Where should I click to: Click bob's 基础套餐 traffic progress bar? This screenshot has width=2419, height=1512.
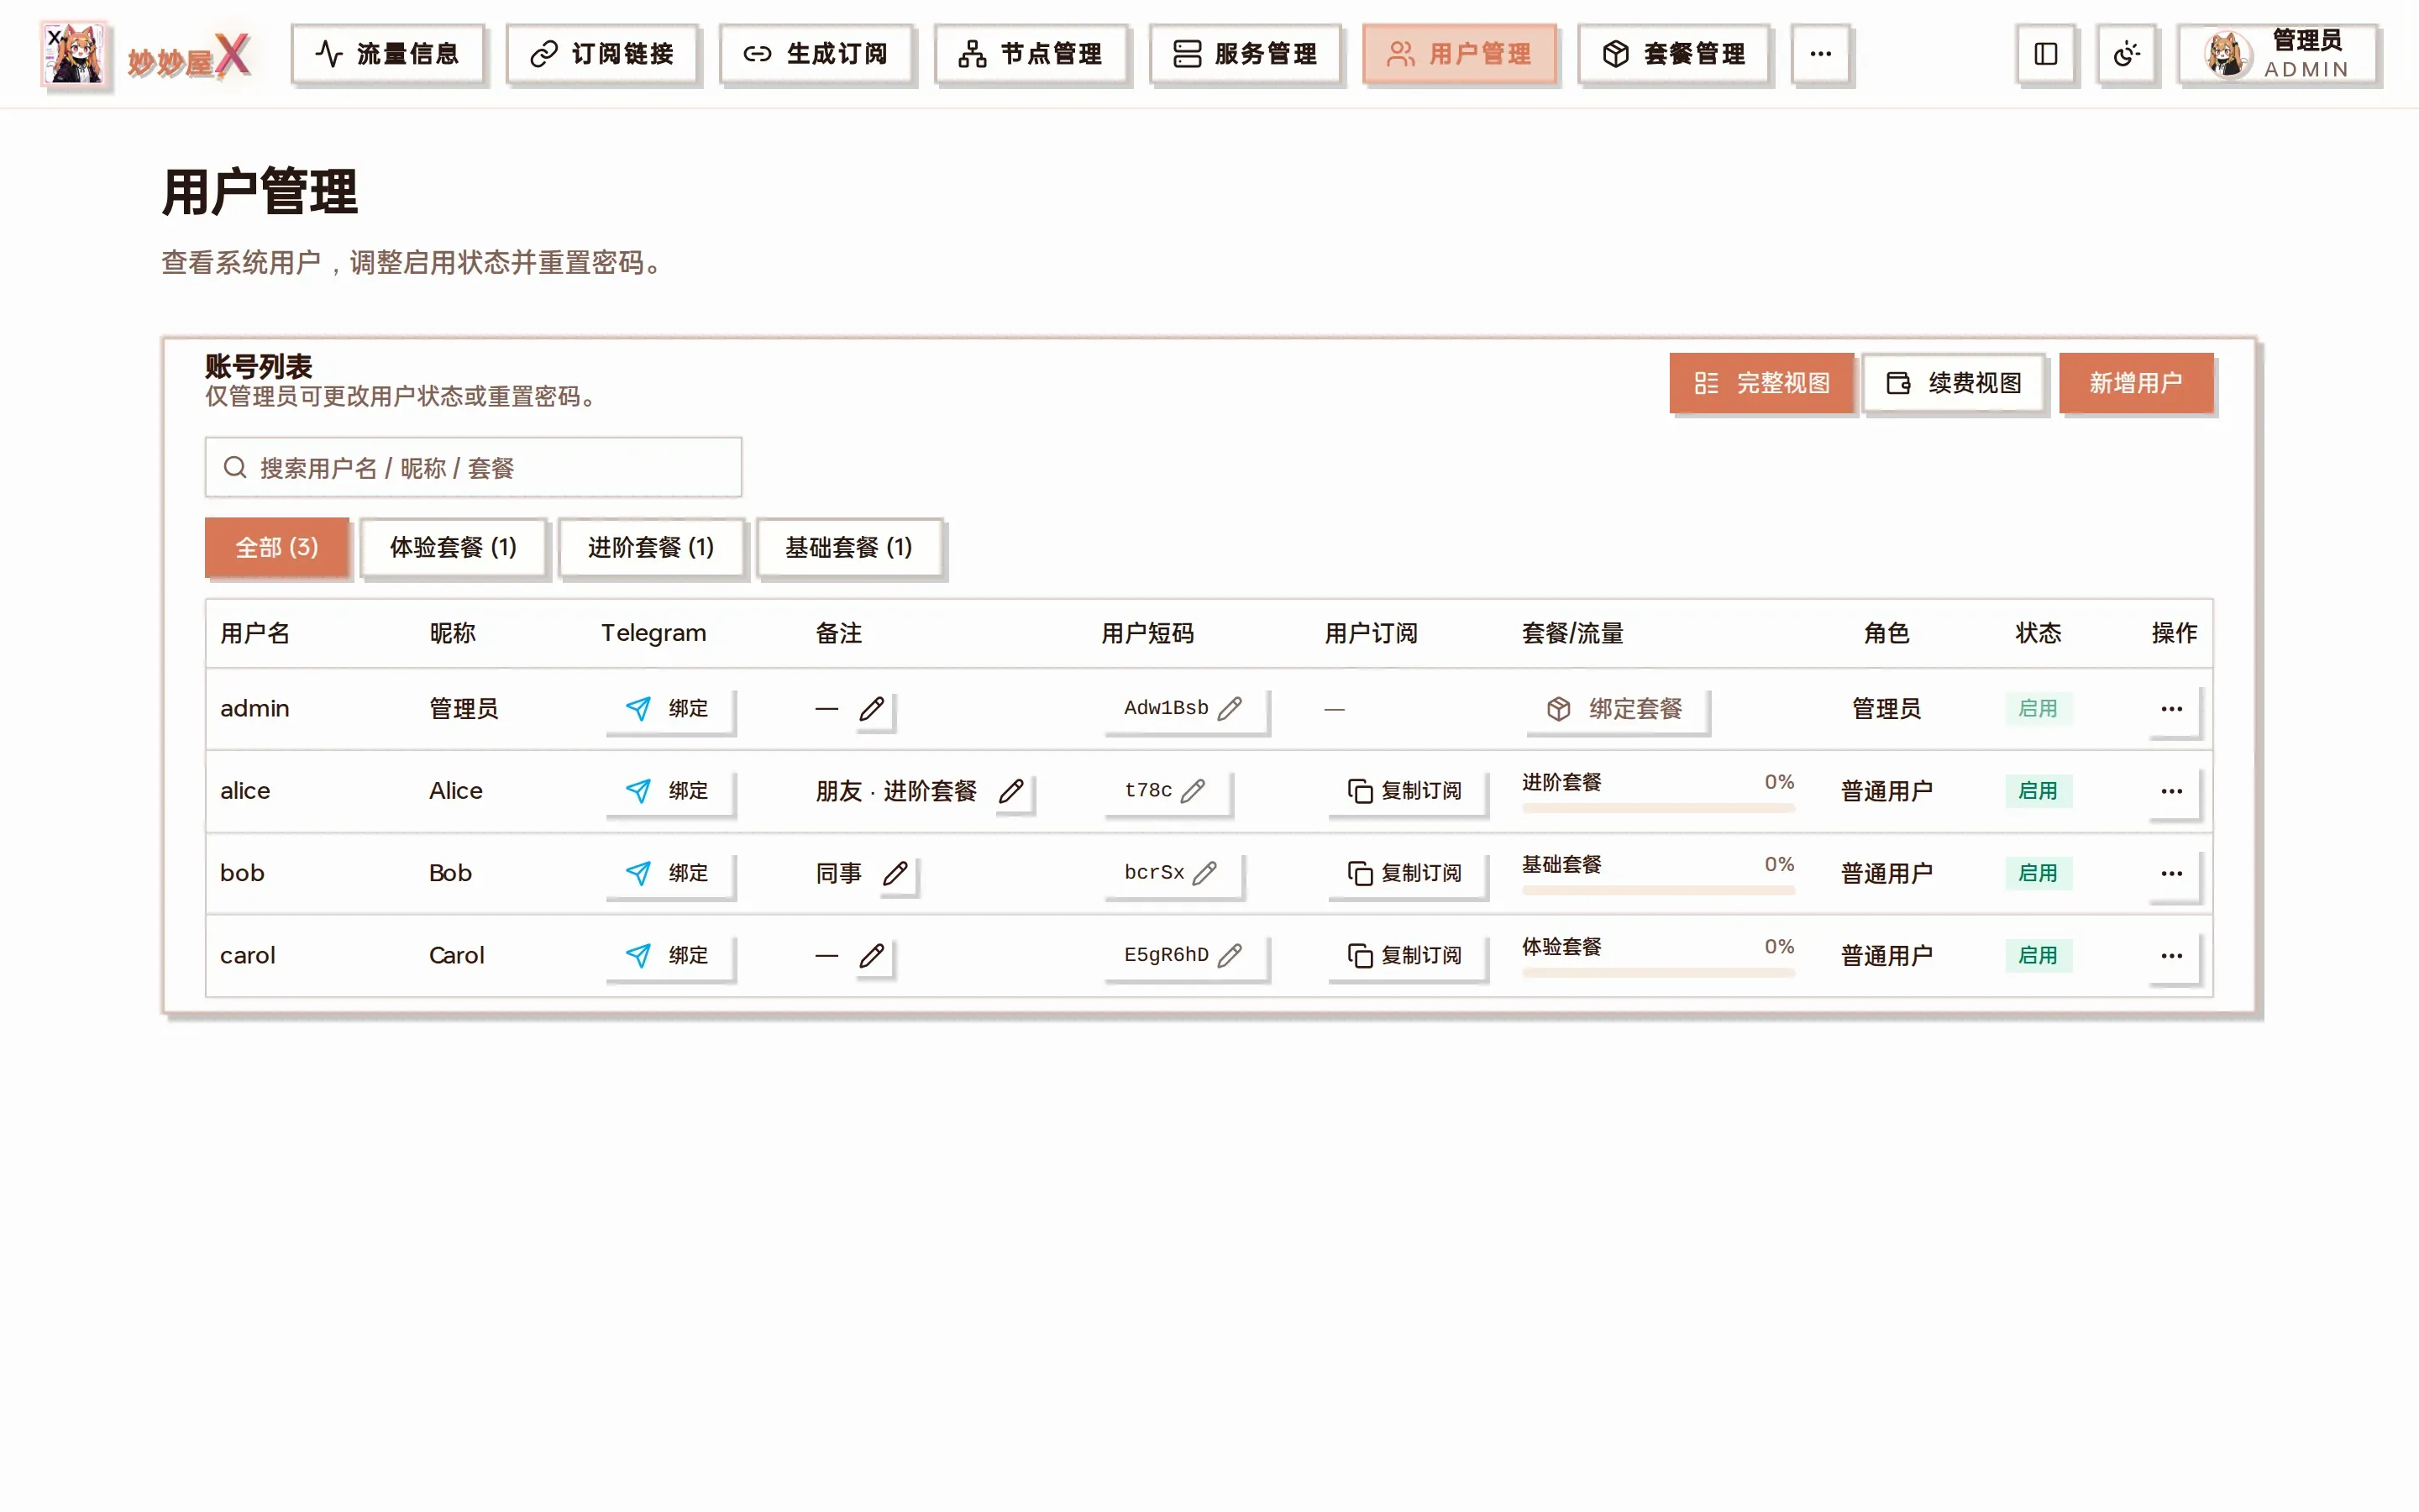(x=1658, y=890)
